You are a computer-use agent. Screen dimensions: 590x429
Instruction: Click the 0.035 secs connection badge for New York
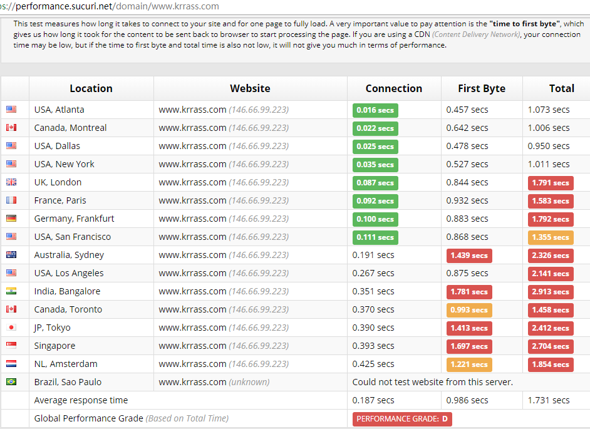point(375,165)
